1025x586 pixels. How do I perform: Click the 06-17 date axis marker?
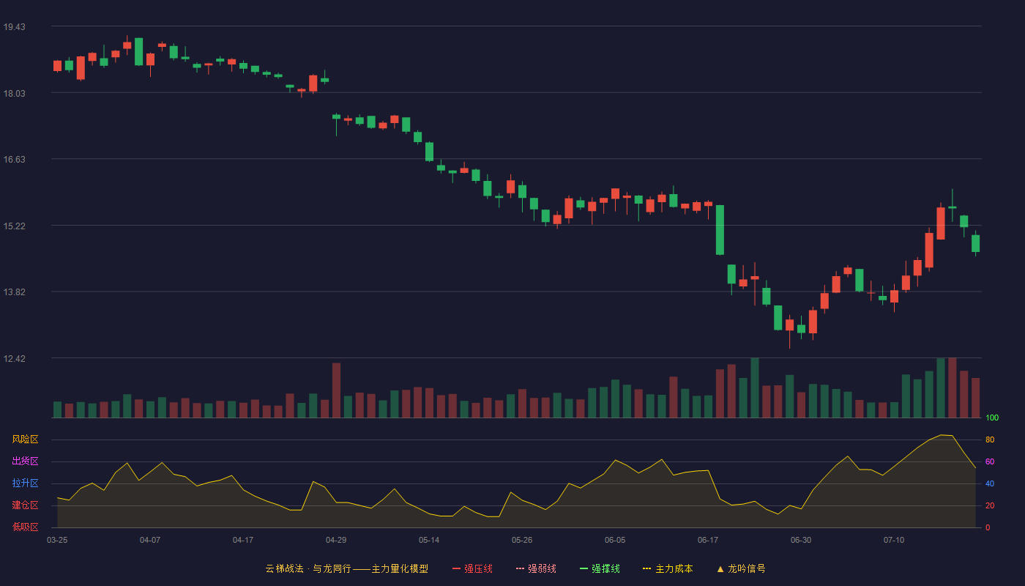(708, 540)
